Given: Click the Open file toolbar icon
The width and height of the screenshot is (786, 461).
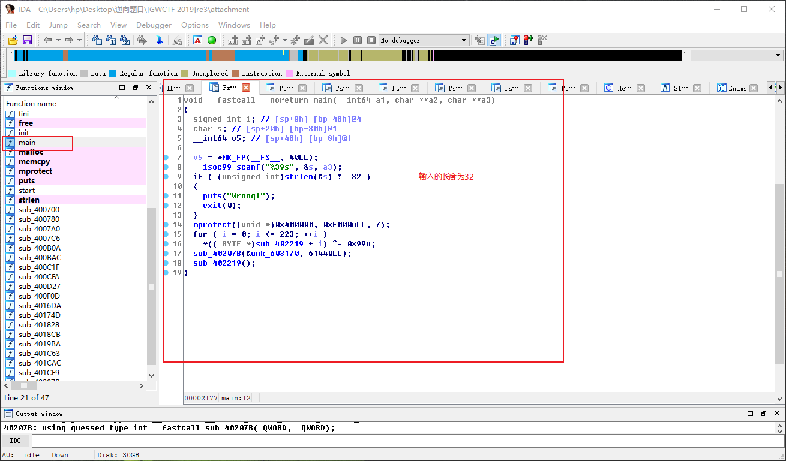Looking at the screenshot, I should click(13, 40).
